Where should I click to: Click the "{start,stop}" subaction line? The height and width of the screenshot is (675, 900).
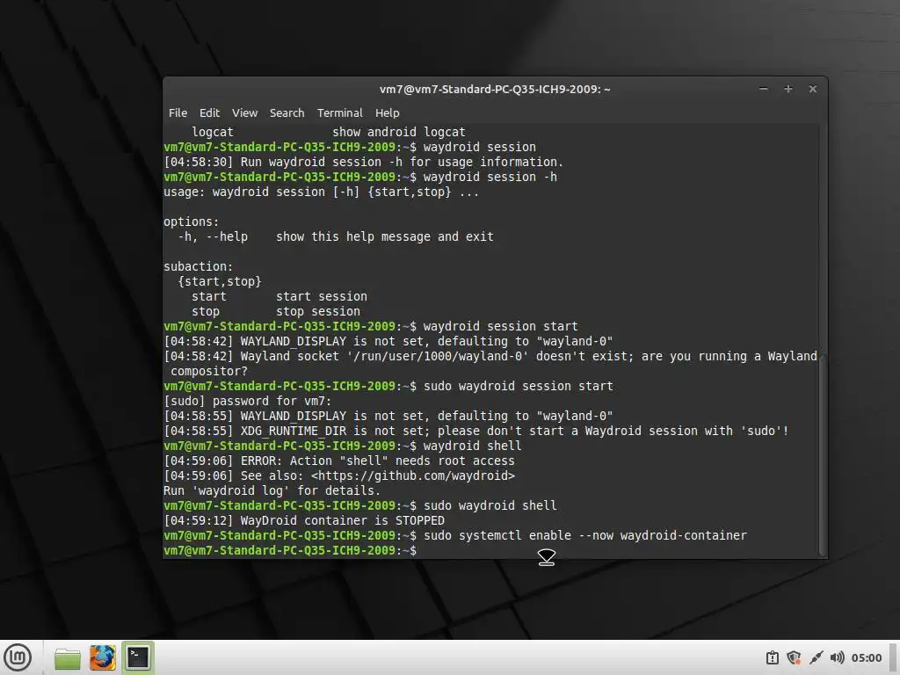click(219, 282)
